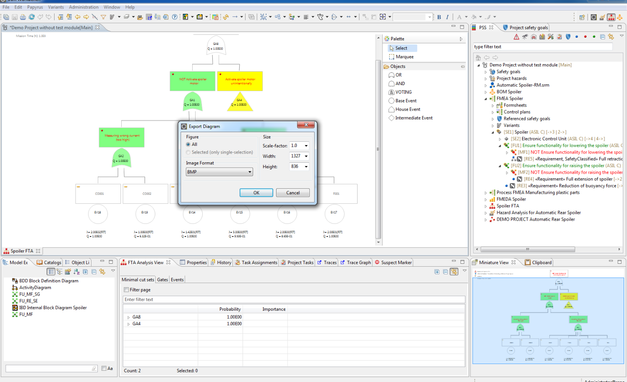627x382 pixels.
Task: Select the All figure radio button
Action: click(188, 144)
